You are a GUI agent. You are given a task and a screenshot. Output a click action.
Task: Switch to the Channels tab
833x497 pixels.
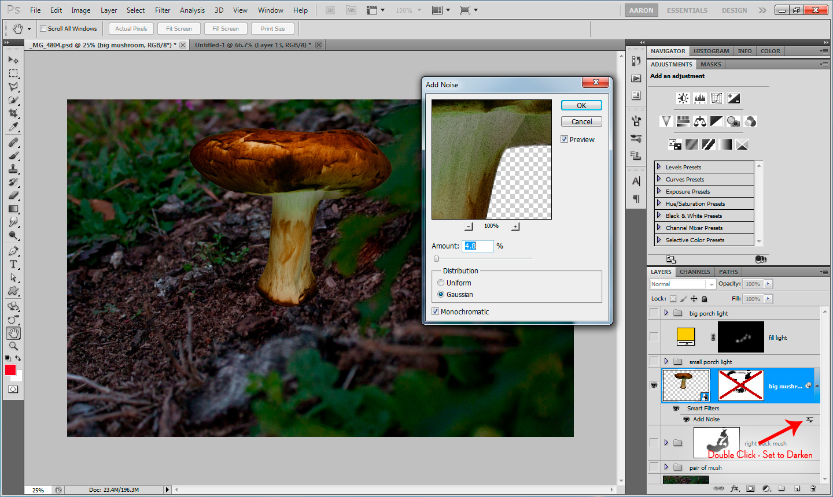tap(695, 272)
